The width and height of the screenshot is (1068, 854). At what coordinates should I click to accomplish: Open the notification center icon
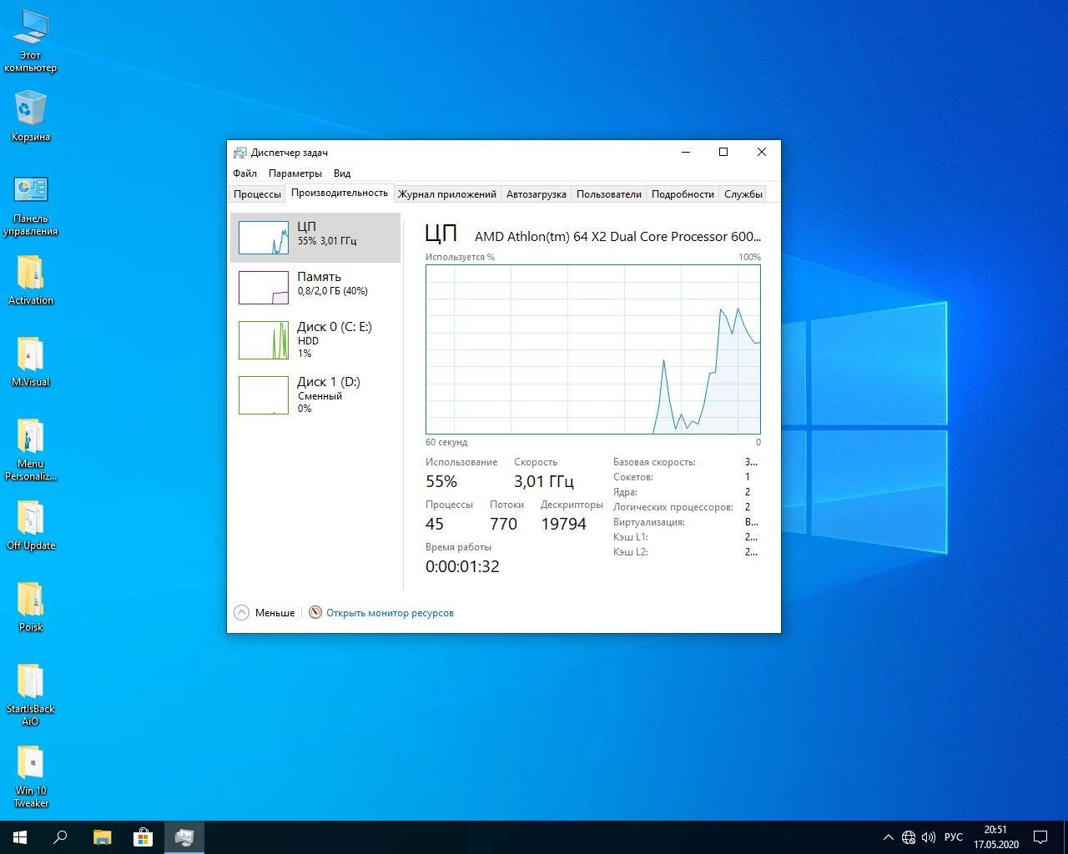coord(1040,837)
